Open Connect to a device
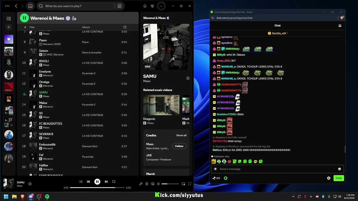This screenshot has height=201, width=358. coord(153,184)
